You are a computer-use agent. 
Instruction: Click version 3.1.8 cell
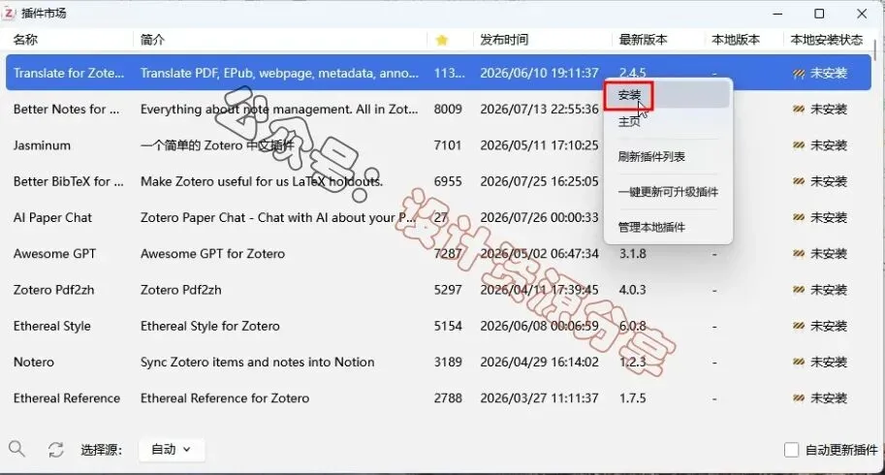click(x=632, y=253)
